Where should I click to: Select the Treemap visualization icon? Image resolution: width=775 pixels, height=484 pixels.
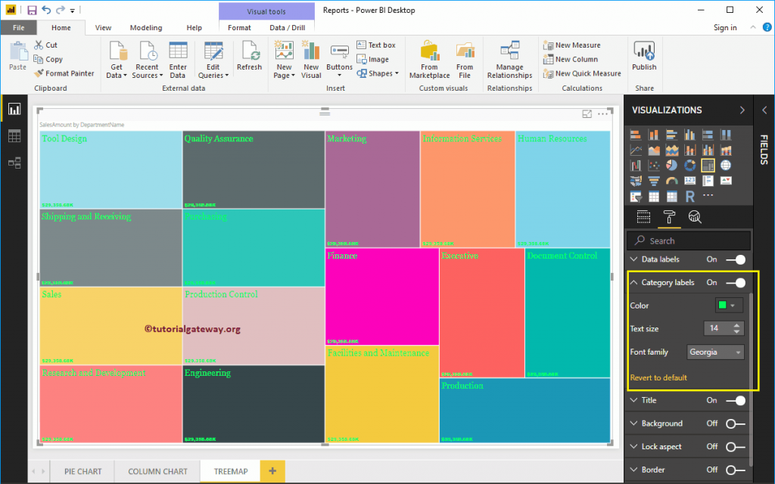pyautogui.click(x=708, y=165)
